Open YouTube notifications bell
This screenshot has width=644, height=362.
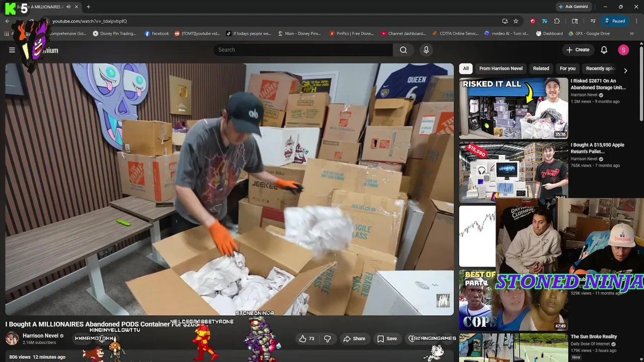coord(604,50)
